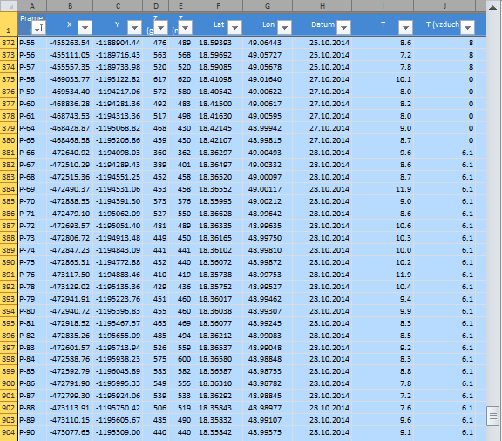The width and height of the screenshot is (502, 441).
Task: Select row header 900
Action: tap(9, 383)
